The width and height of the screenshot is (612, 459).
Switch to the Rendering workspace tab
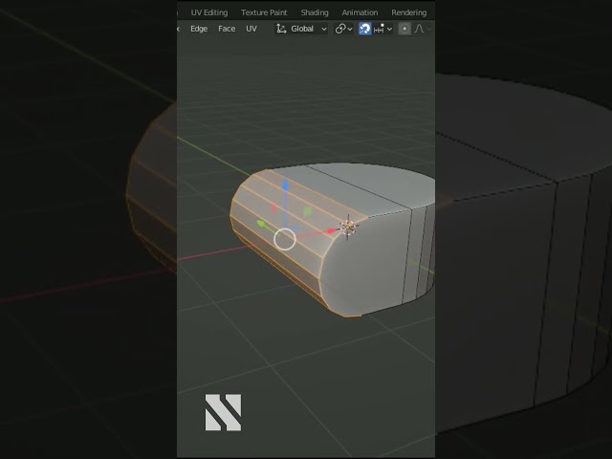408,12
